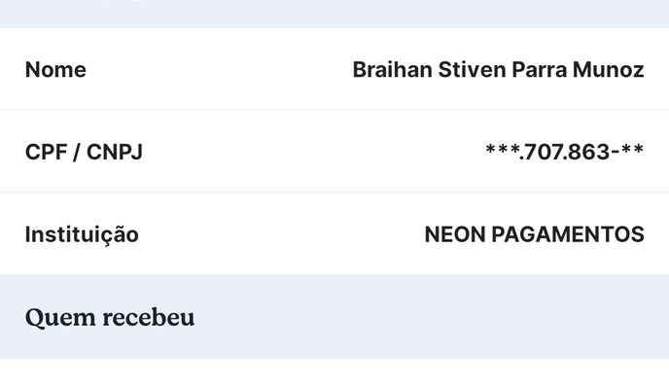
Task: Click the Instituição field label
Action: point(82,234)
